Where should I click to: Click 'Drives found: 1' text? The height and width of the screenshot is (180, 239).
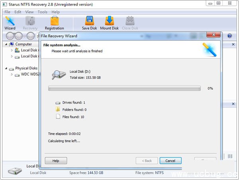coord(74,102)
